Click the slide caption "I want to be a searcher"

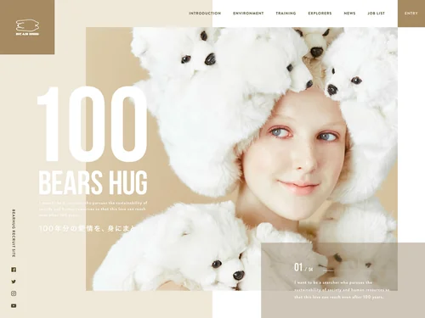click(x=342, y=290)
